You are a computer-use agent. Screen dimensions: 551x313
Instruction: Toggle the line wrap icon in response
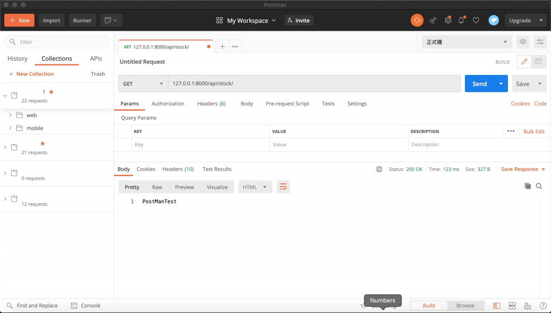click(x=283, y=187)
